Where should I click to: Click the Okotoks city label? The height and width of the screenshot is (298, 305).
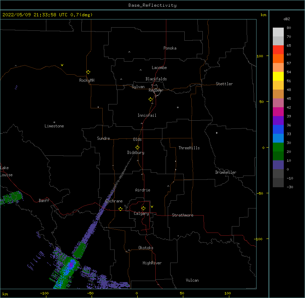click(x=146, y=248)
